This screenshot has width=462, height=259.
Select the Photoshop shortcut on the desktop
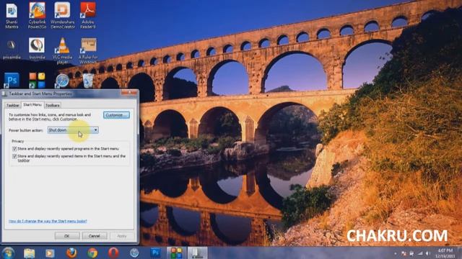point(12,81)
